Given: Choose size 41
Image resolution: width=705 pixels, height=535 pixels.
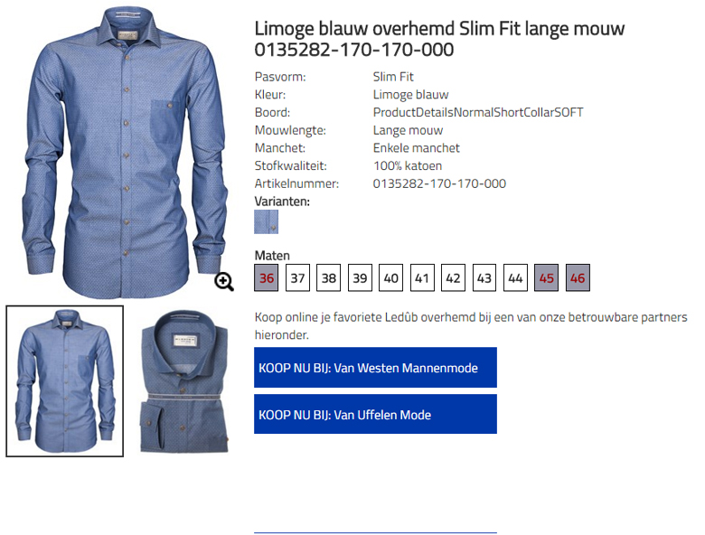Looking at the screenshot, I should pos(422,277).
